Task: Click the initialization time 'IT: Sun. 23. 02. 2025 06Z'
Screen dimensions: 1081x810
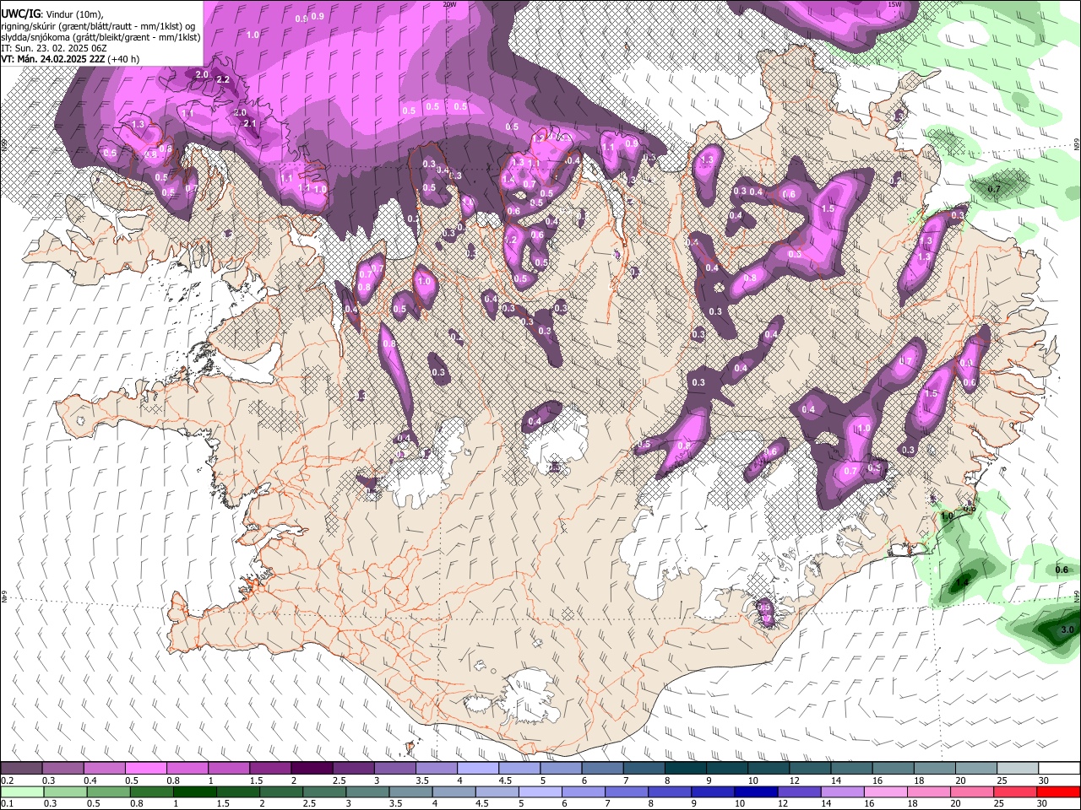Action: (53, 48)
